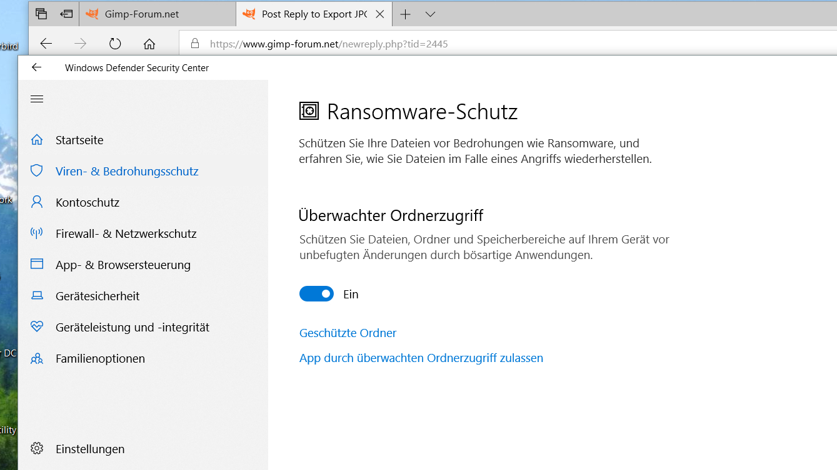Disable the Überwachter Ordnerzugriff toggle

coord(316,294)
